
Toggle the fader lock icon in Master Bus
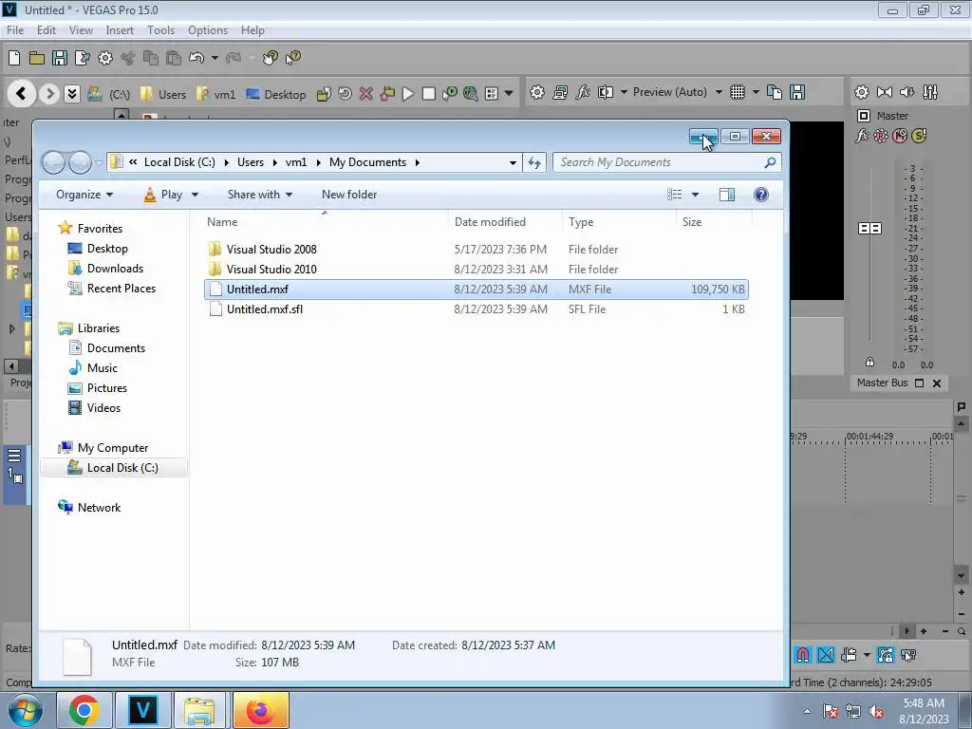(x=869, y=362)
